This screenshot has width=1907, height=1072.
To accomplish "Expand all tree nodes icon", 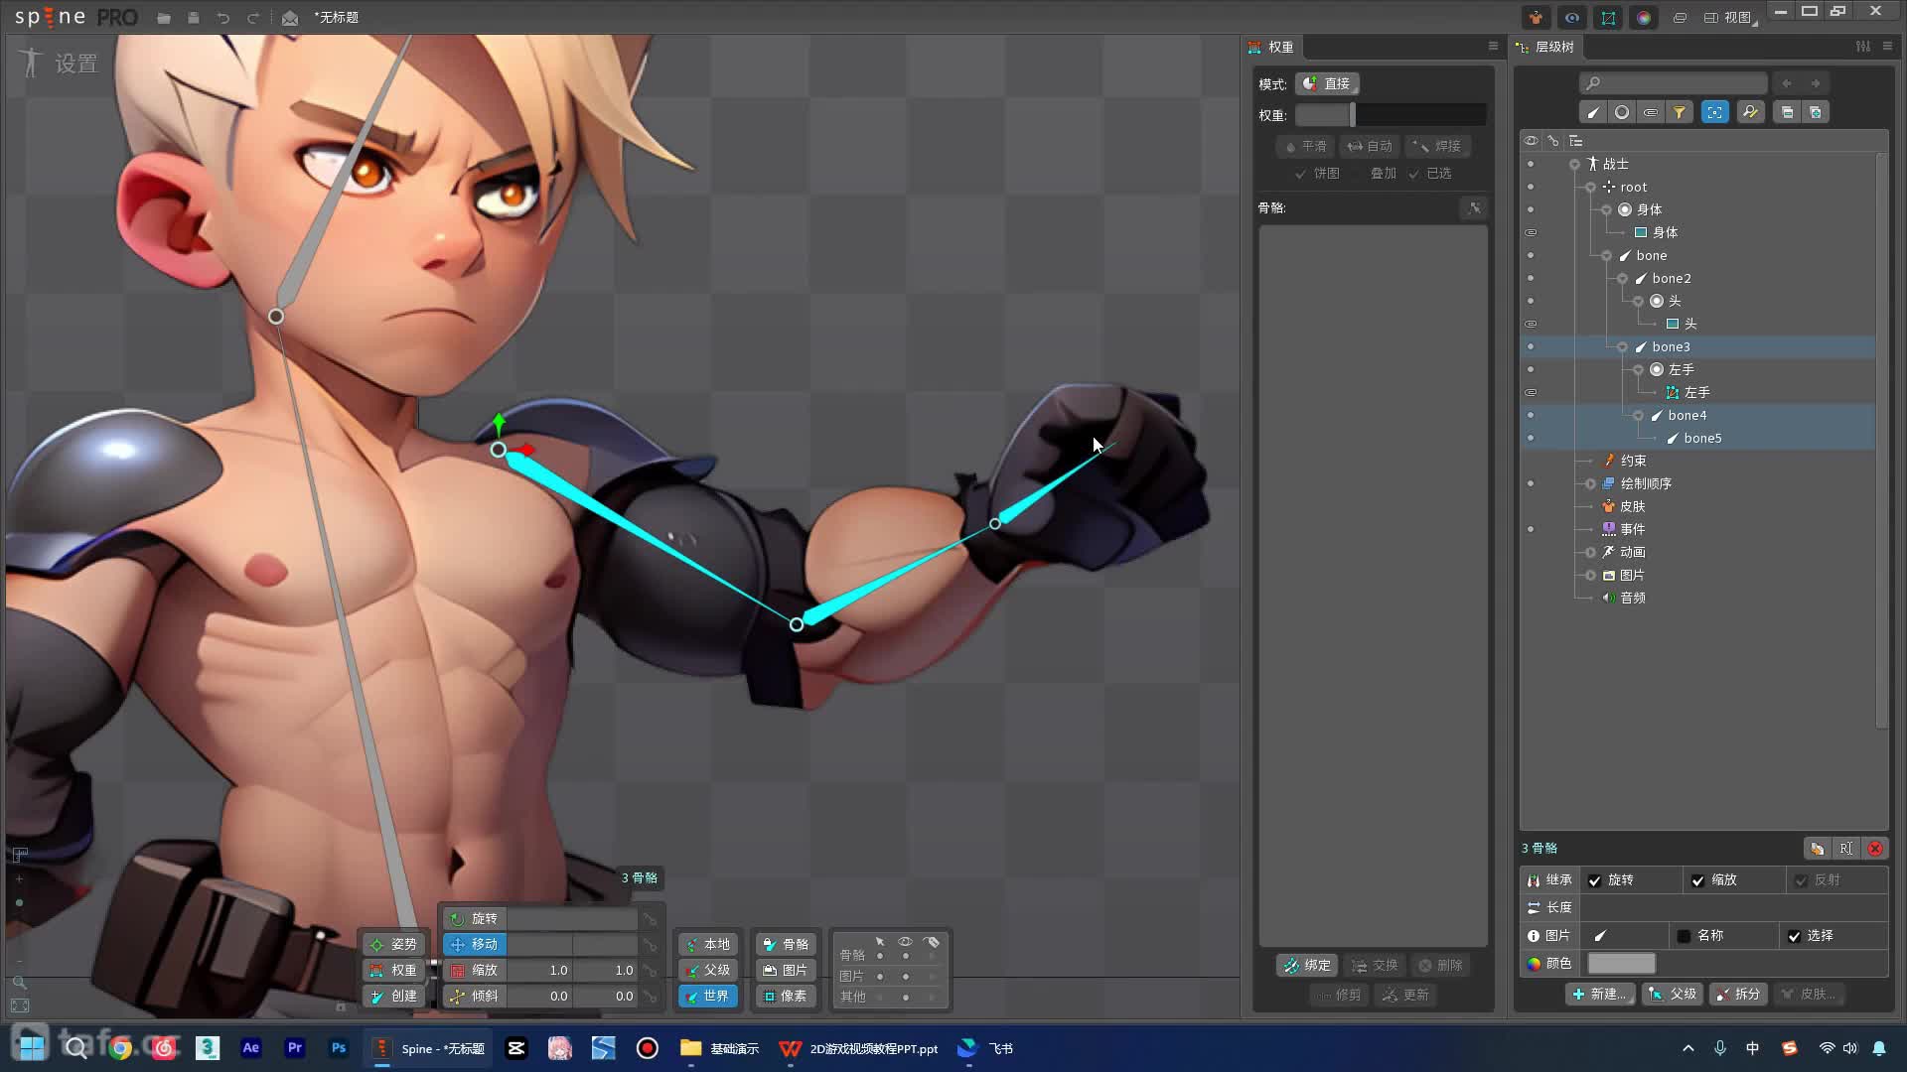I will (1816, 112).
